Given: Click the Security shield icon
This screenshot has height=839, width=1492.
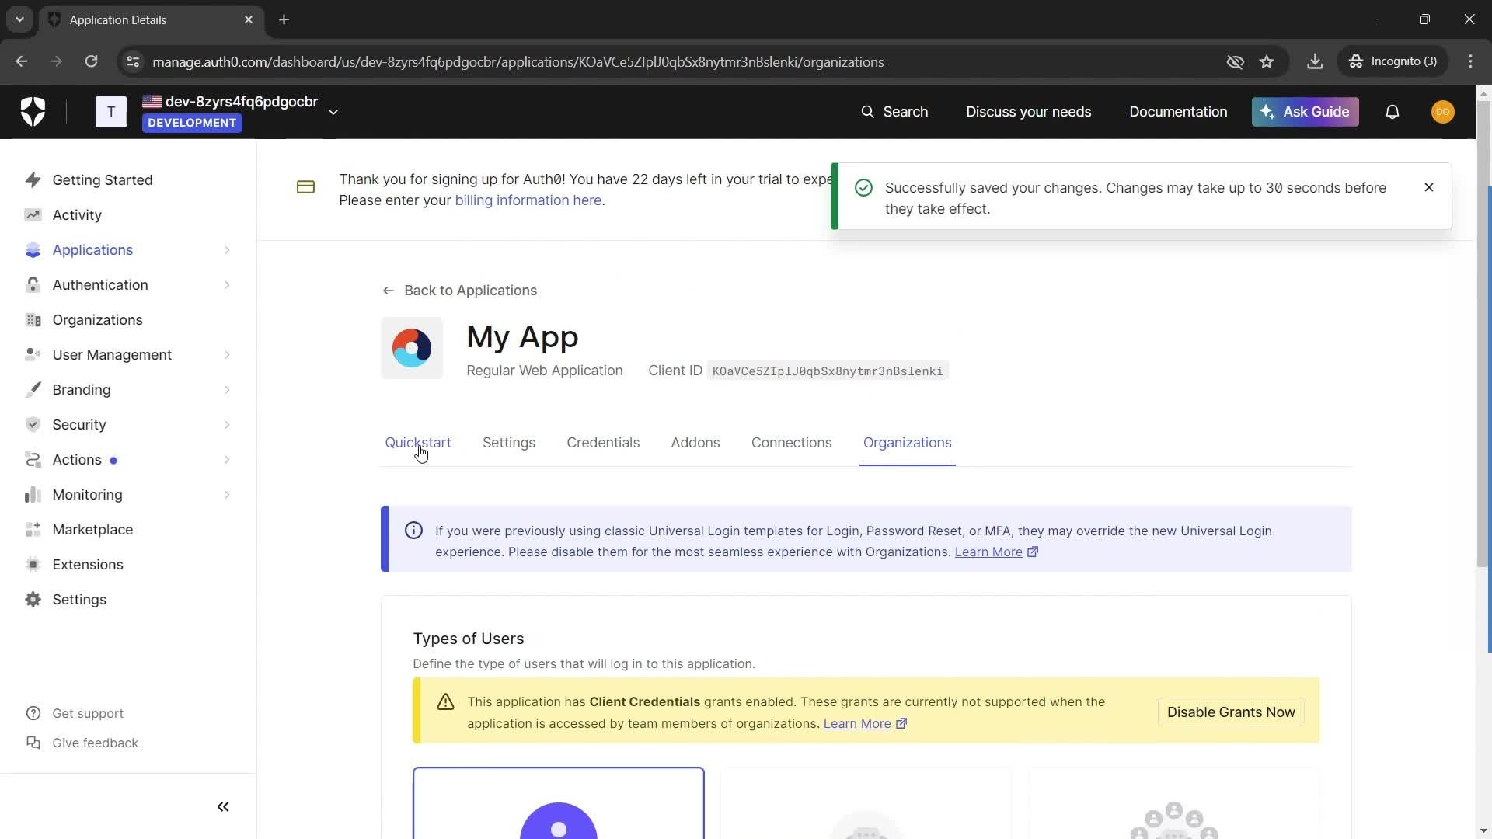Looking at the screenshot, I should [x=33, y=425].
